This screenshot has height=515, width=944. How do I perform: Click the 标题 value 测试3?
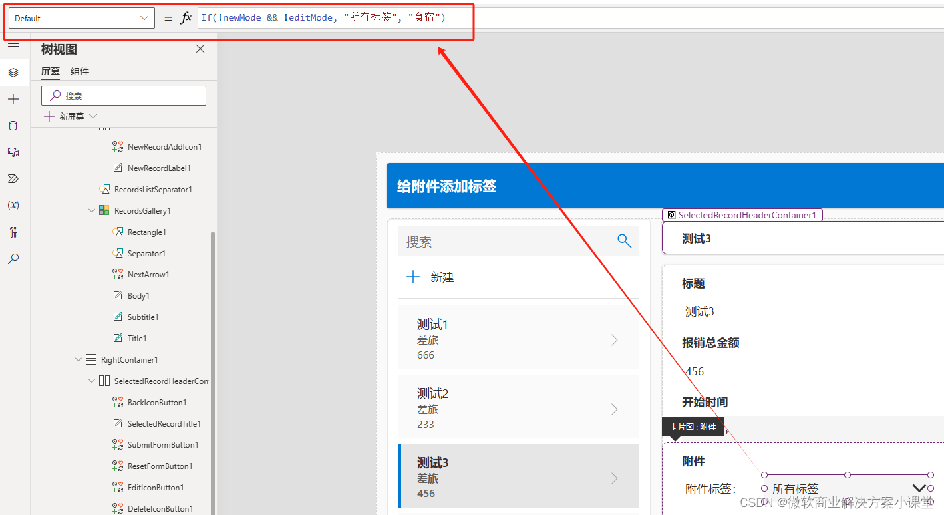(700, 311)
